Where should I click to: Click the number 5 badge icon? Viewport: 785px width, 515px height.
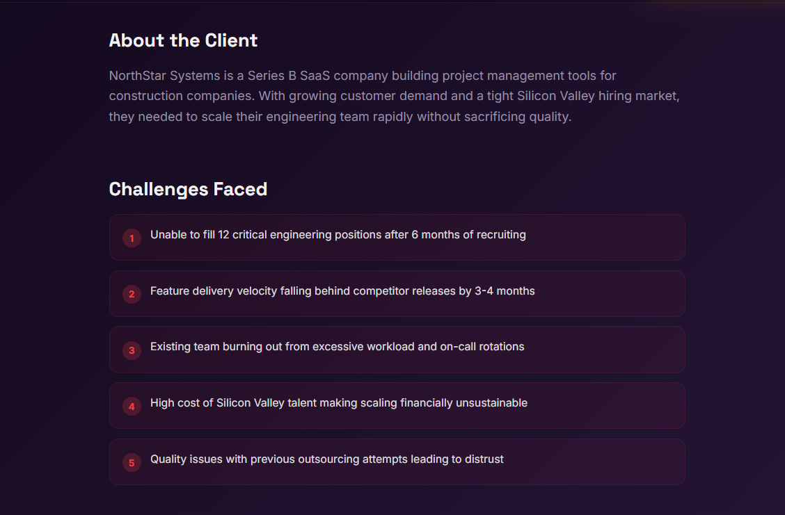(x=132, y=462)
